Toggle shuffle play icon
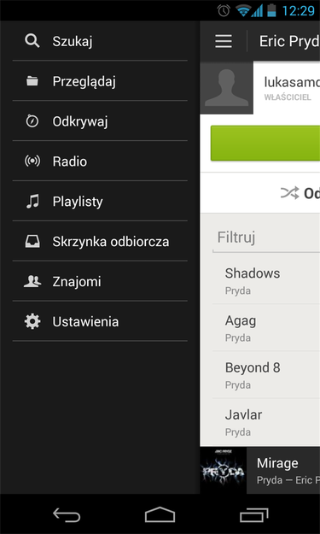The height and width of the screenshot is (534, 320). pos(290,193)
